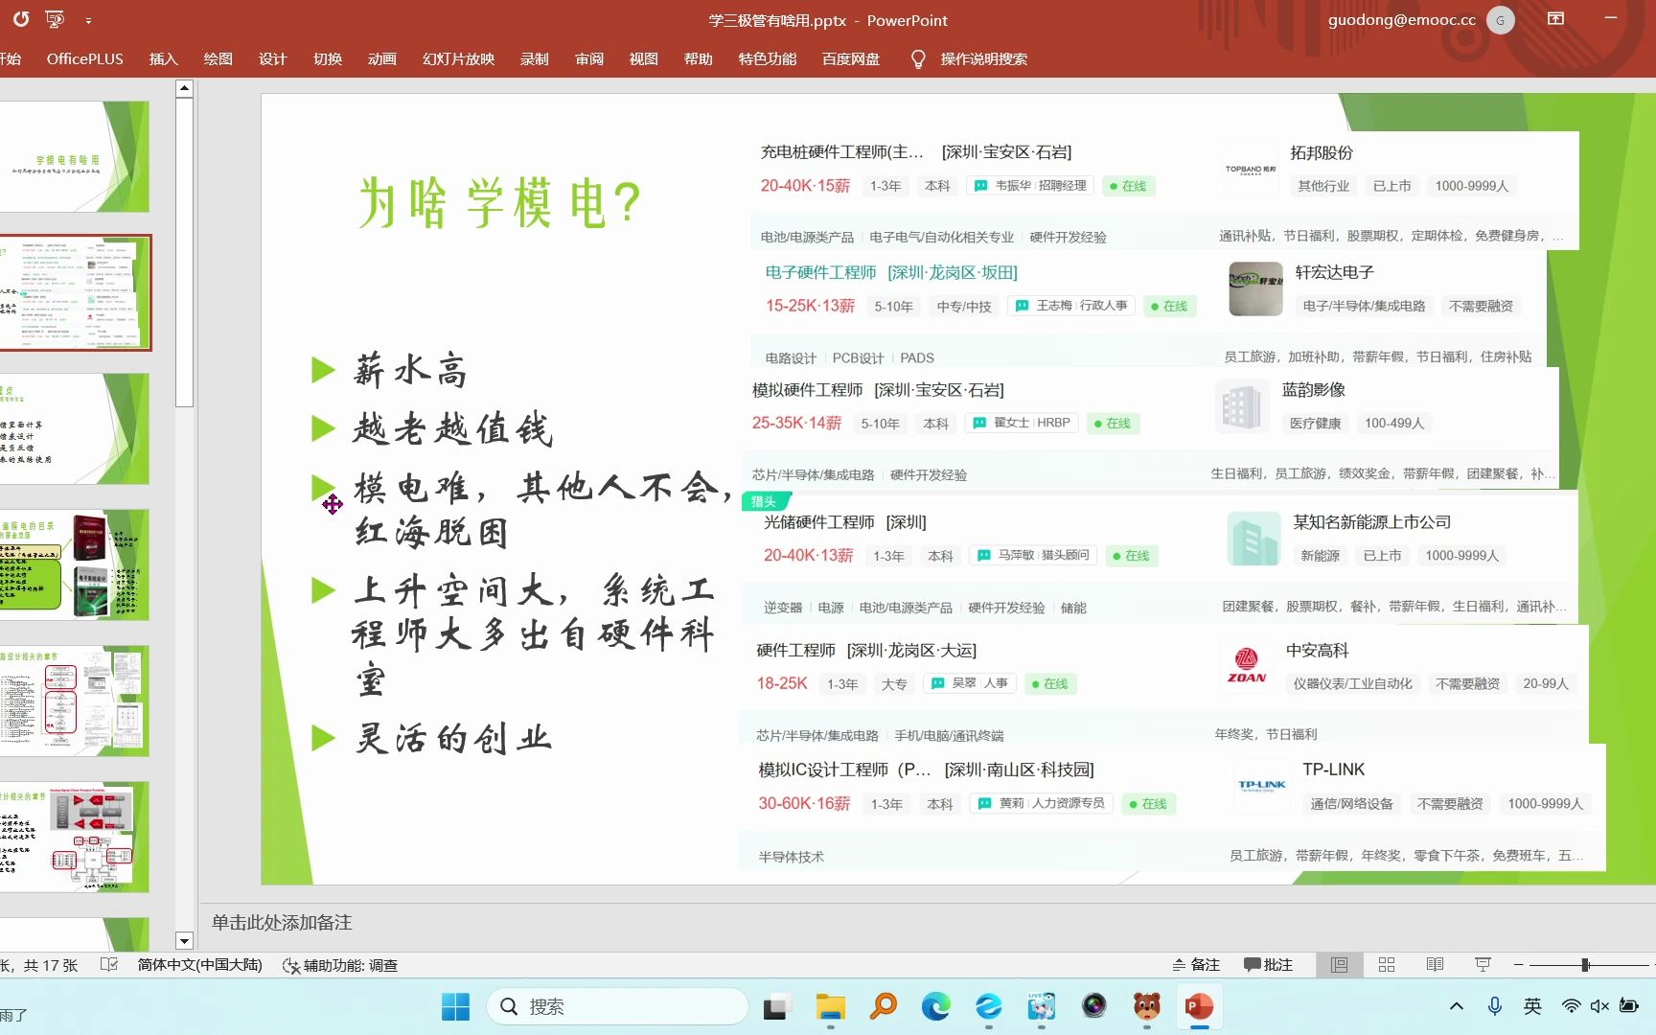Open the 录制 (Record) tab
Viewport: 1656px width, 1035px height.
[x=535, y=59]
